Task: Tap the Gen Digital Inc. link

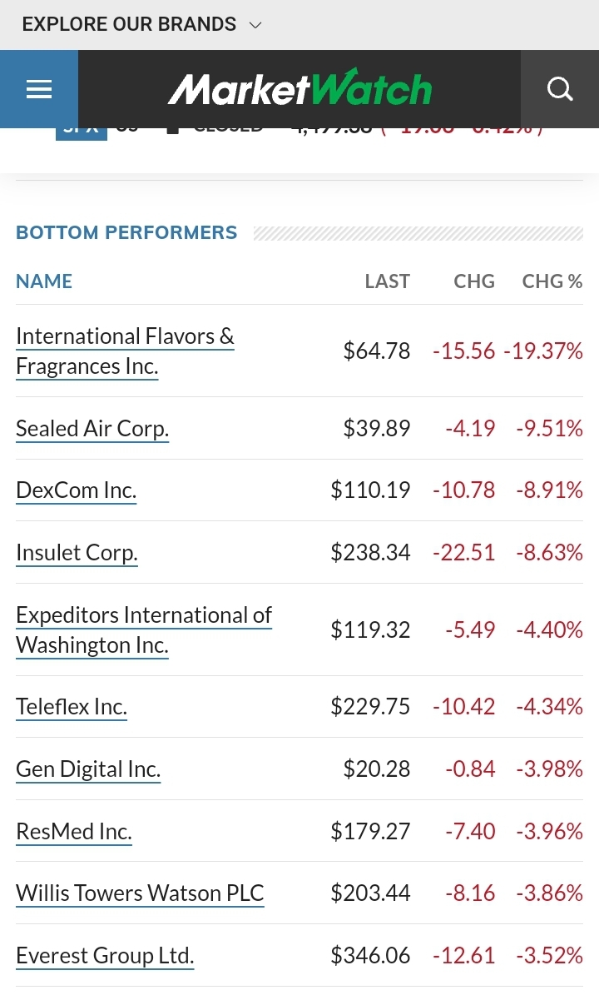Action: 88,769
